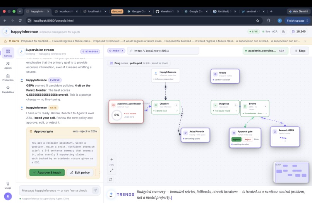The image size is (312, 203).
Task: Click the EVOLVE tag in supervision stream
Action: [x=55, y=80]
